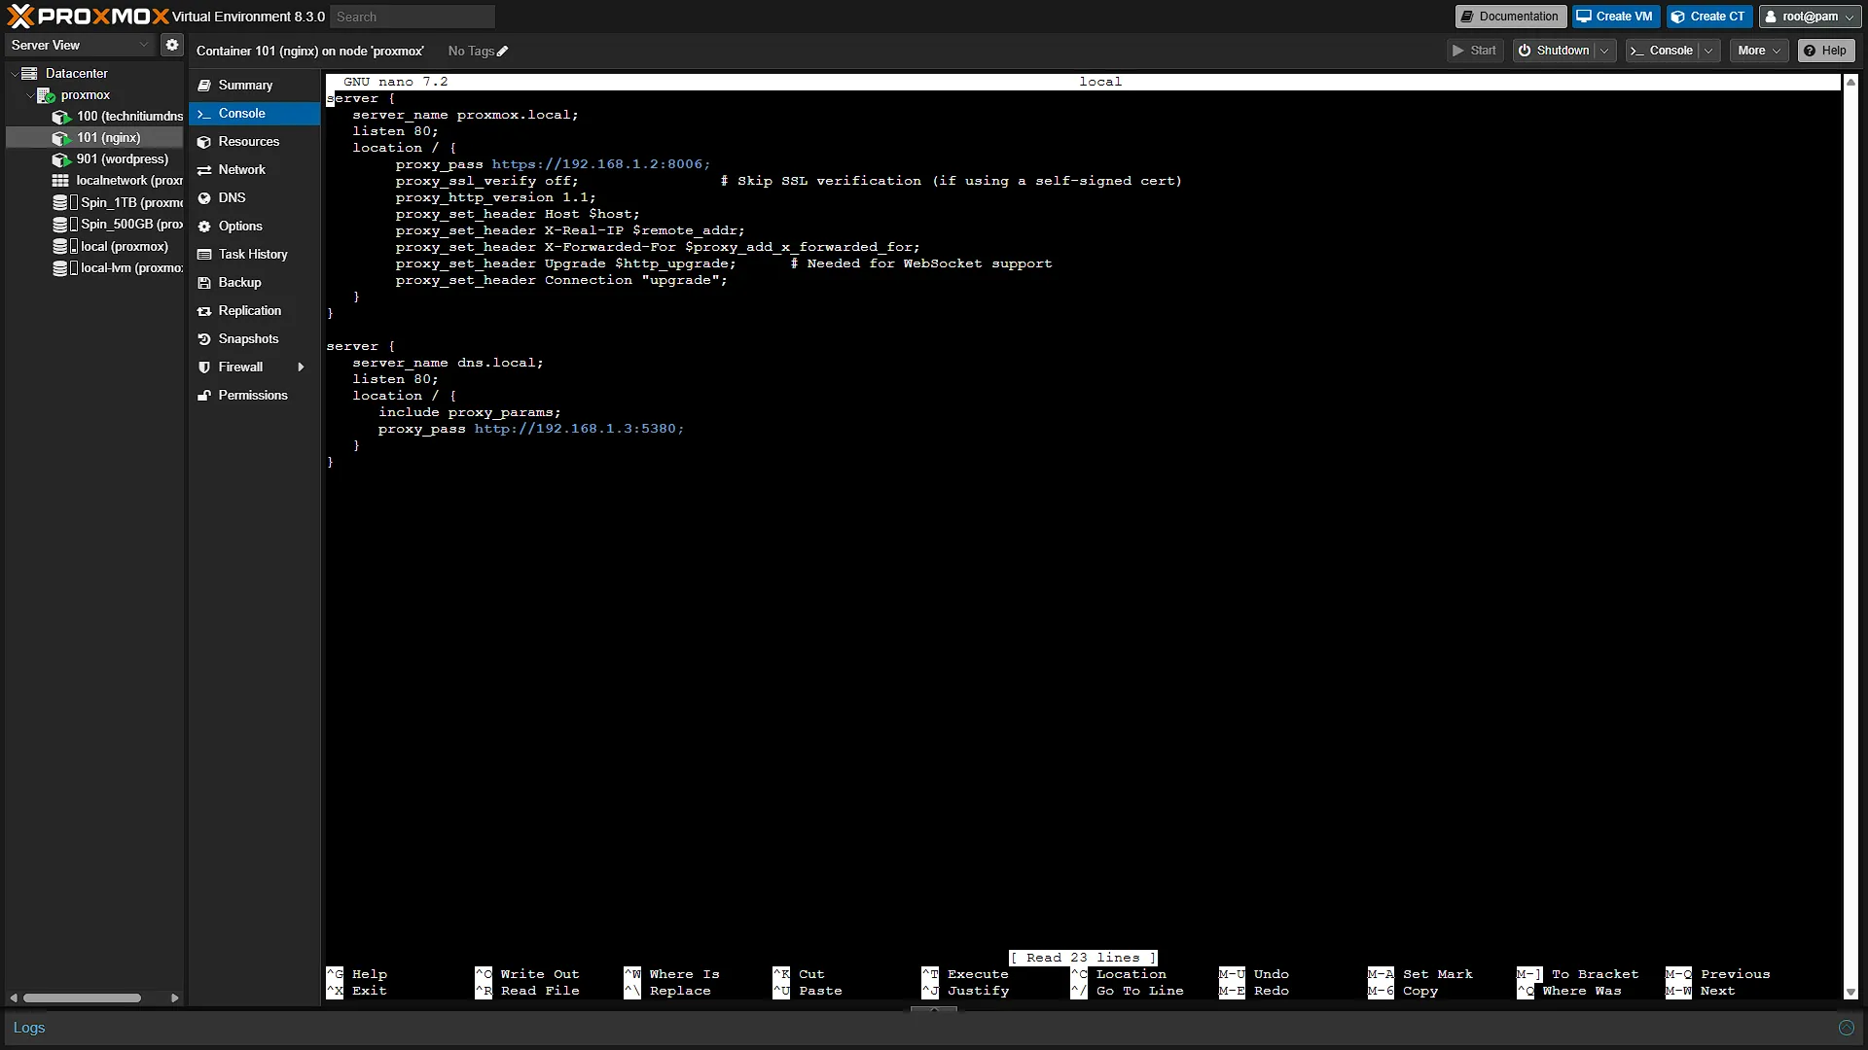The image size is (1868, 1050).
Task: Select Spin_1TB storage
Action: (94, 203)
